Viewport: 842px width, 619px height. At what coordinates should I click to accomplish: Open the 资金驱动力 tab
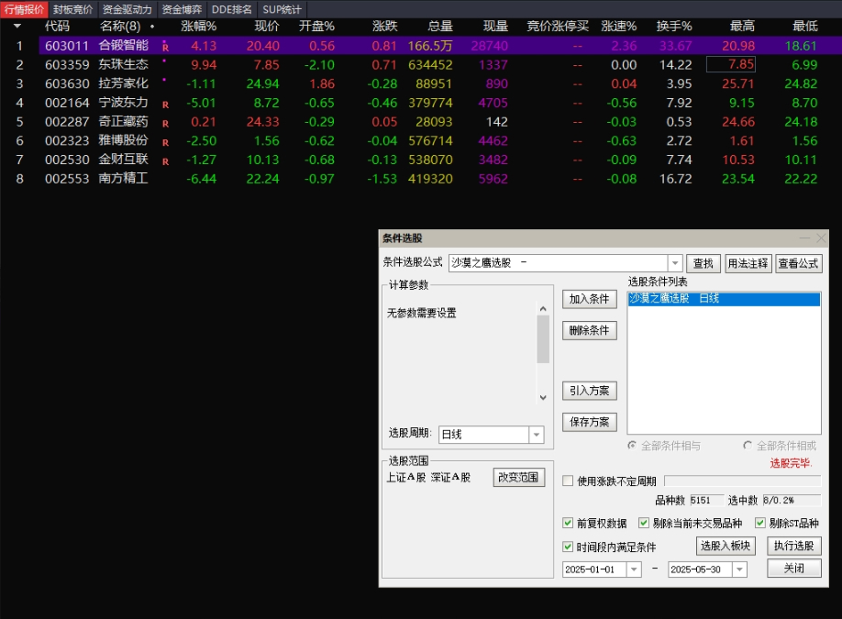[127, 9]
